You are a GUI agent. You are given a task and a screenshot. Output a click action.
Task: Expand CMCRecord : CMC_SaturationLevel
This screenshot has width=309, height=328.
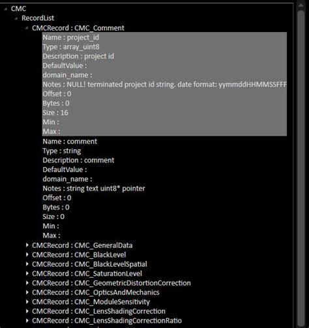[27, 273]
